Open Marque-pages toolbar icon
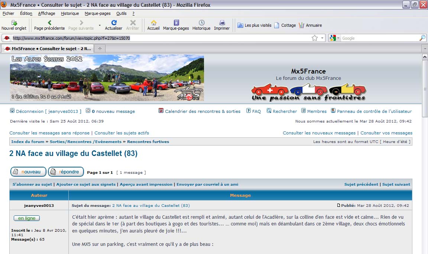428x254 pixels. [176, 23]
